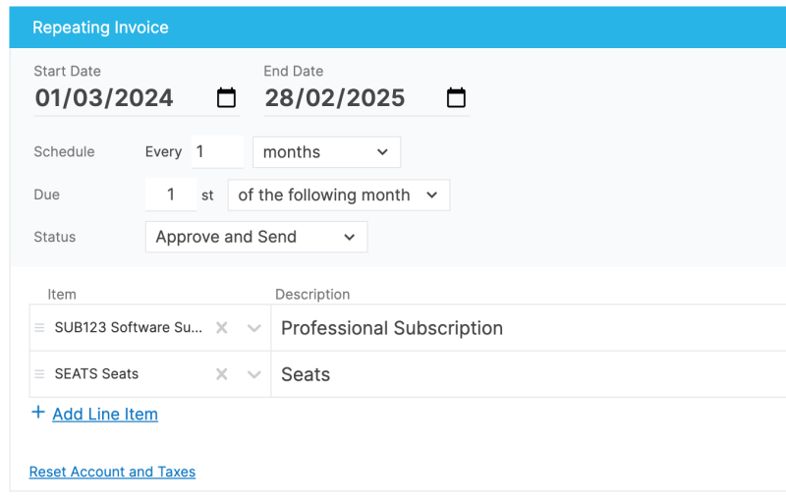The width and height of the screenshot is (786, 501).
Task: Open the Approve and Send status dropdown
Action: [255, 237]
